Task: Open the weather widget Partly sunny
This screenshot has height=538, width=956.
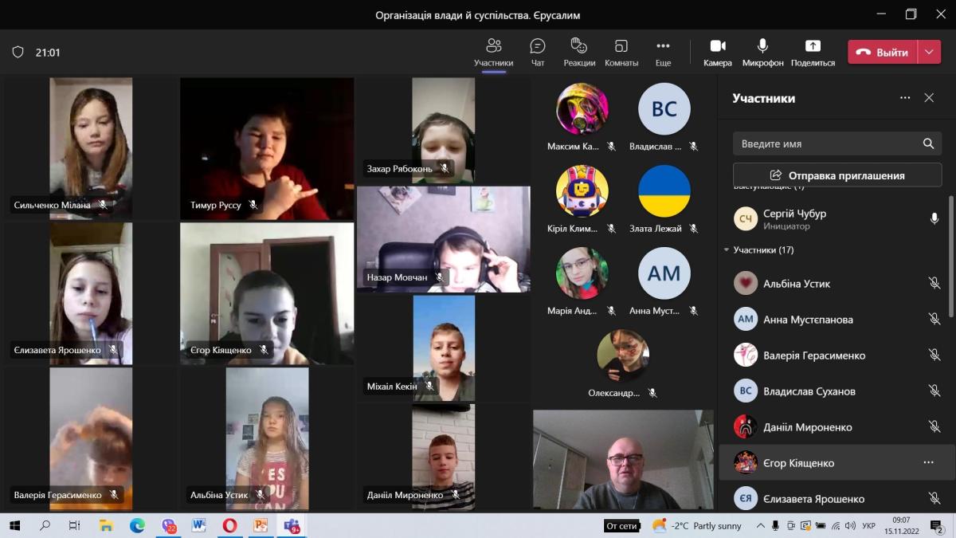Action: 697,526
